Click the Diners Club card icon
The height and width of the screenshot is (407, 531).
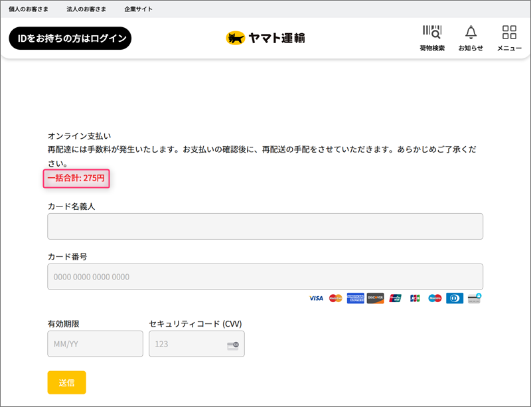455,298
